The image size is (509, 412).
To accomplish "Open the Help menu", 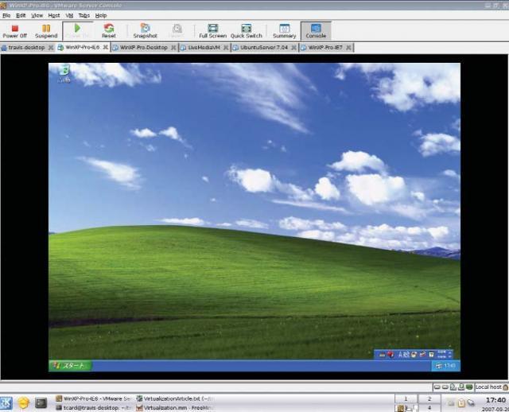I will pos(101,15).
